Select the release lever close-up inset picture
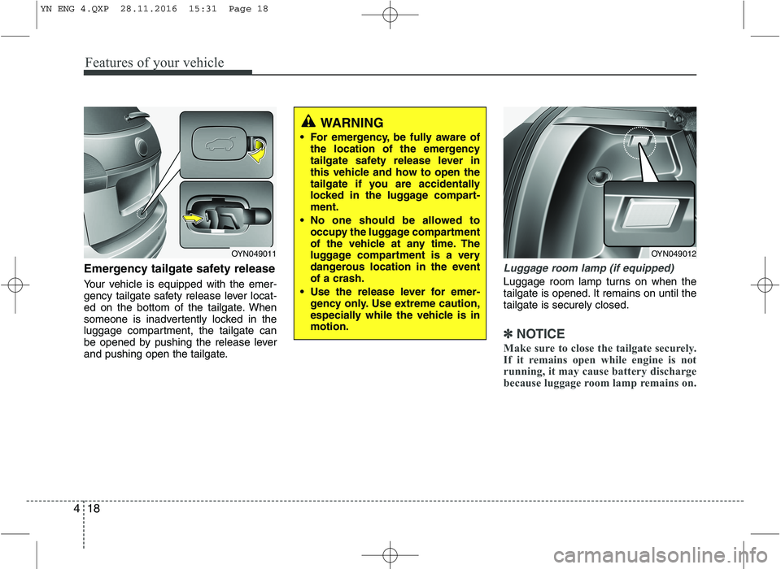Screen dimensions: 781x569 point(226,215)
